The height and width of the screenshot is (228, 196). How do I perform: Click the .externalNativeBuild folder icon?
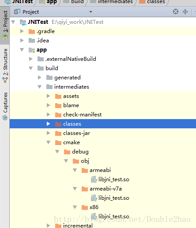click(x=41, y=59)
